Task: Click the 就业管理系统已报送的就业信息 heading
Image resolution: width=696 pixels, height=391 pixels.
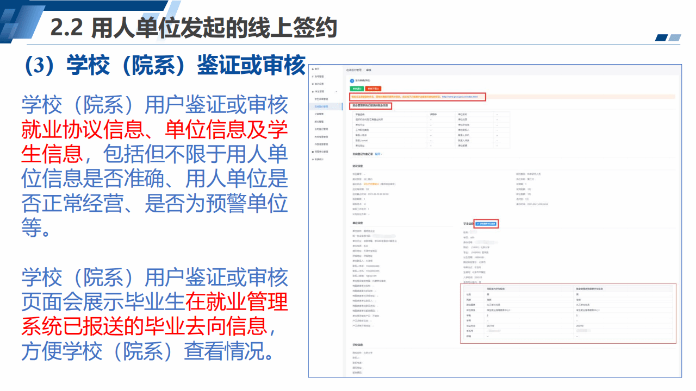Action: click(370, 105)
